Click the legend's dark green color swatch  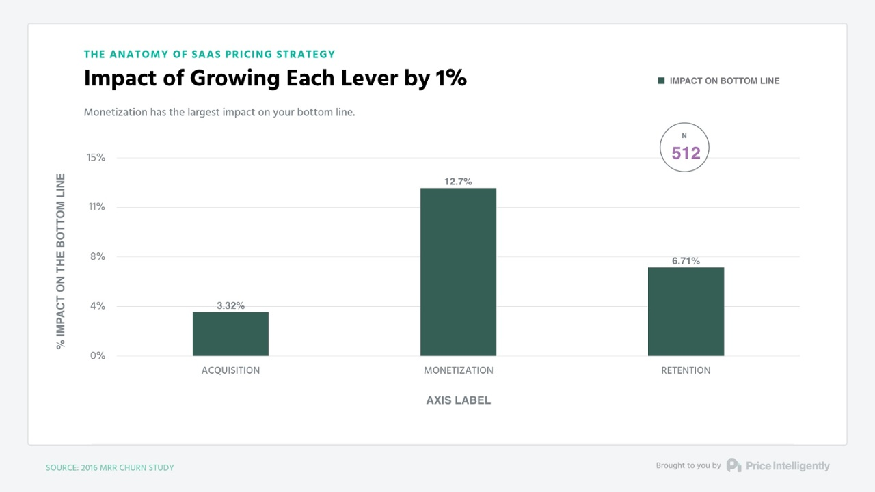[661, 81]
